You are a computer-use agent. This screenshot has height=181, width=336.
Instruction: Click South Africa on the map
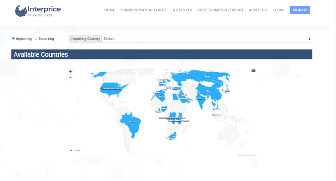172,136
